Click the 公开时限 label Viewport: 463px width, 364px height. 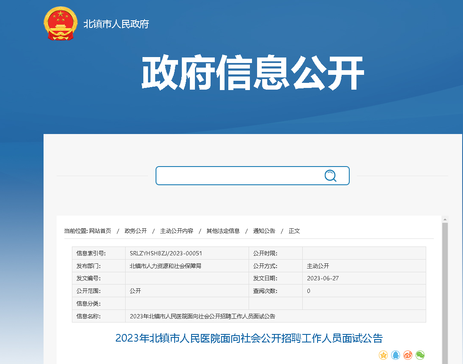pos(265,253)
